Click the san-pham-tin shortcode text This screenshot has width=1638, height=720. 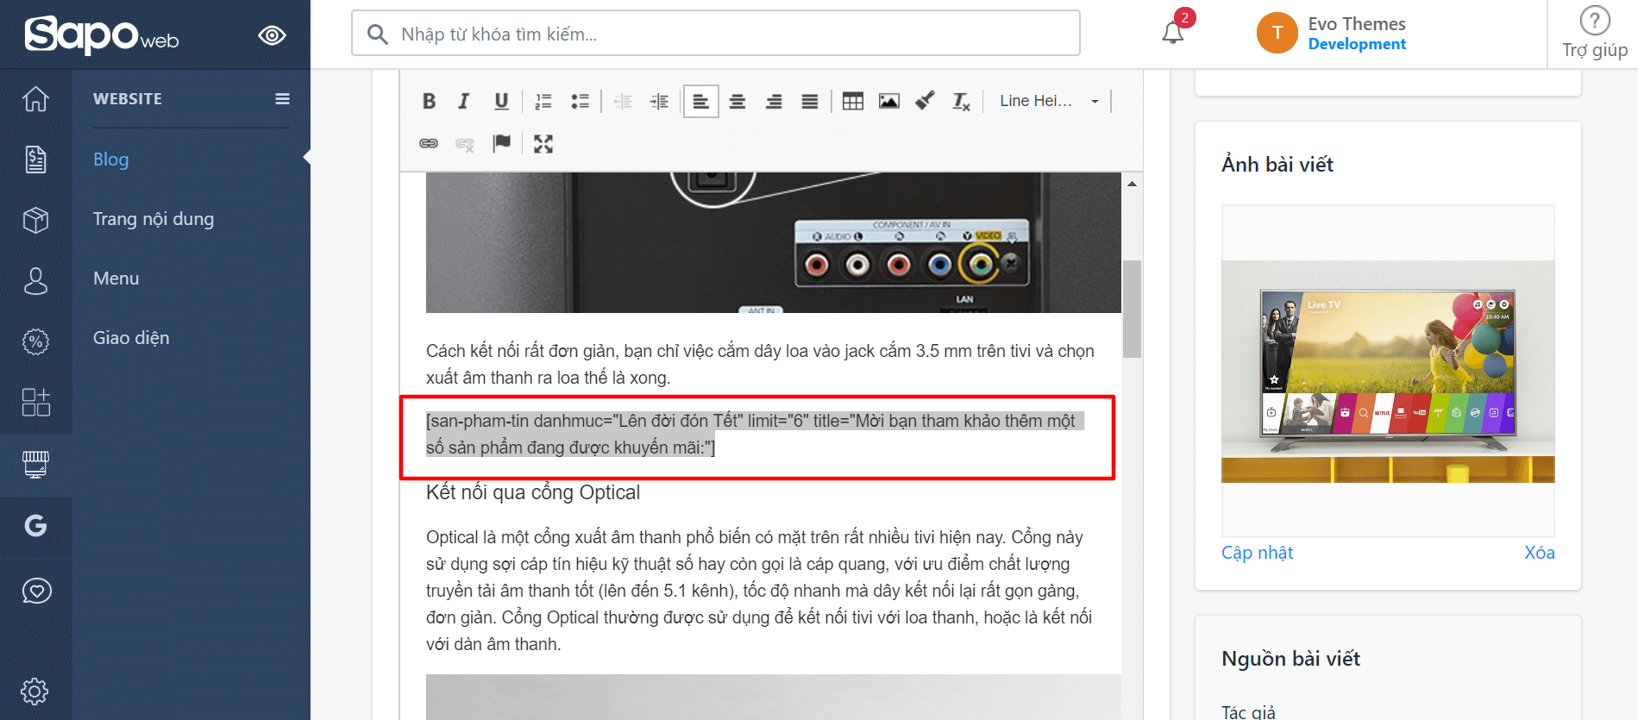coord(755,434)
